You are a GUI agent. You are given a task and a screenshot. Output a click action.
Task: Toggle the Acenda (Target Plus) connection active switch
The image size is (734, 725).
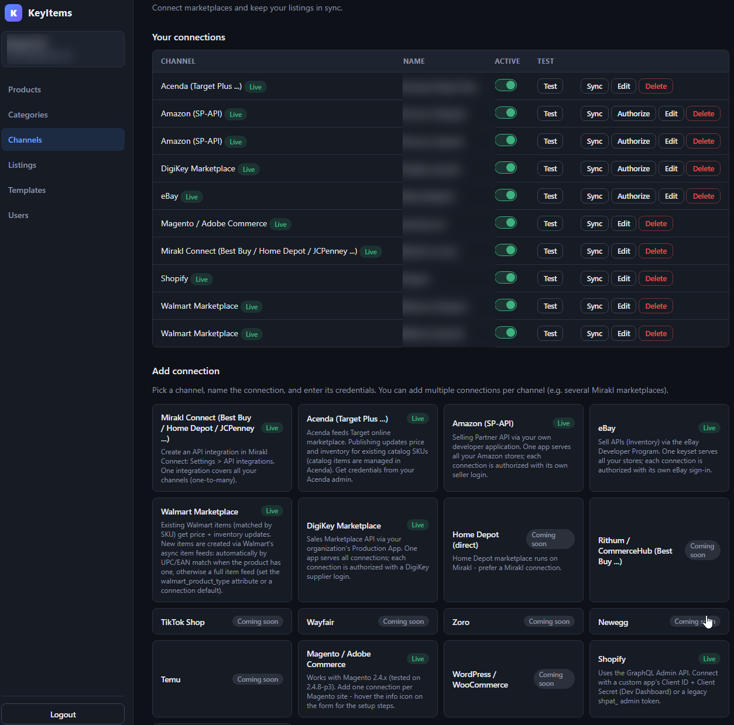click(x=506, y=85)
